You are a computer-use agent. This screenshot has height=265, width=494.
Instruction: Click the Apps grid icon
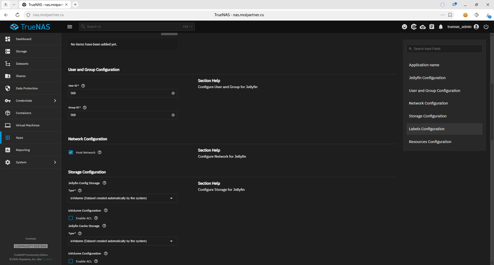click(7, 138)
